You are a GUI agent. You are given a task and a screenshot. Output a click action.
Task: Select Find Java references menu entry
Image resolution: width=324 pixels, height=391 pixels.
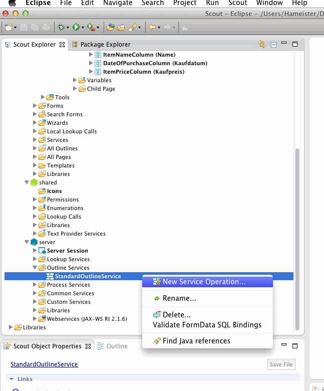point(196,341)
